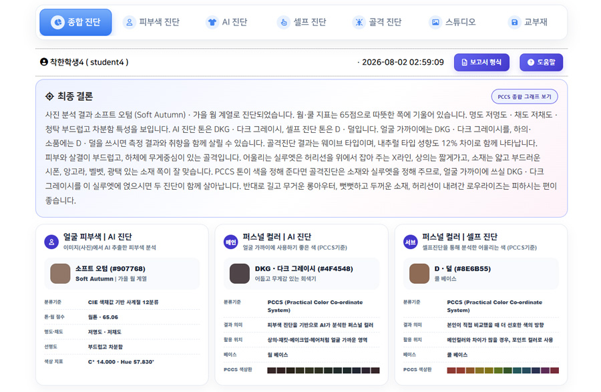Click the value C* 14.000 · Hue 57.830°
Image resolution: width=601 pixels, height=392 pixels.
pyautogui.click(x=121, y=362)
